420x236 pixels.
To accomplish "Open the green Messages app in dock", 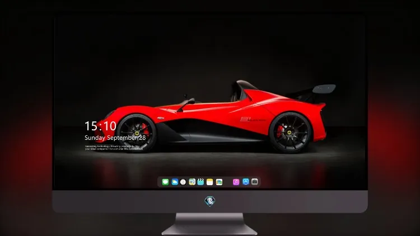I will coord(165,182).
